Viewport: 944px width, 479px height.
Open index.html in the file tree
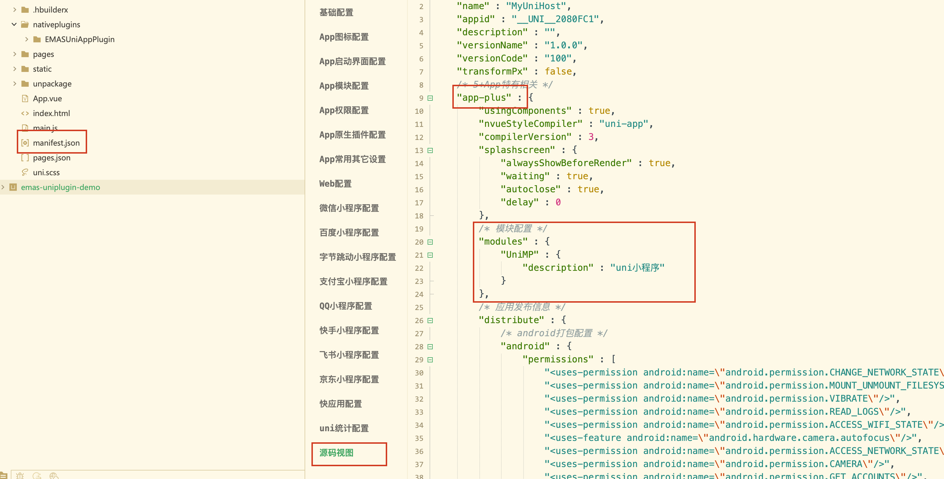51,113
